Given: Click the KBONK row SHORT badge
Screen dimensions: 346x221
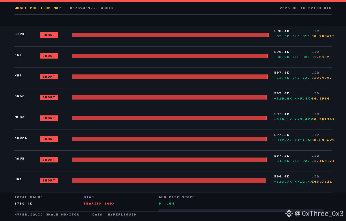Looking at the screenshot, I should point(49,139).
